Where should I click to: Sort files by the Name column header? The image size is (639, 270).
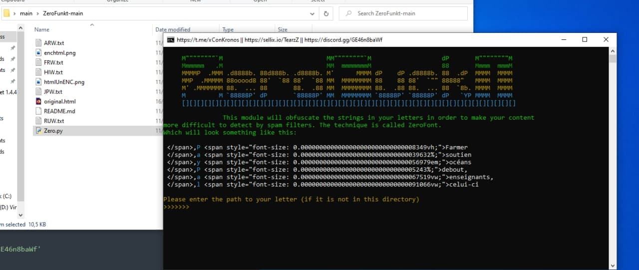click(x=42, y=29)
